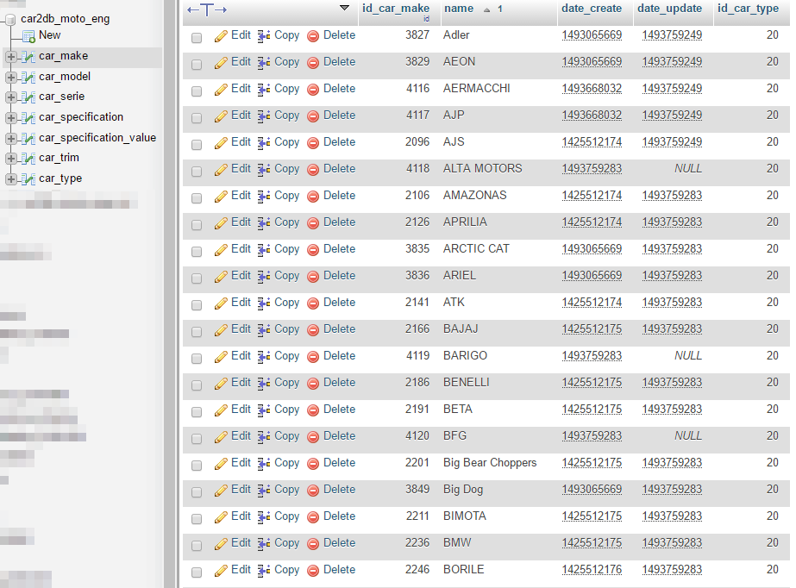This screenshot has width=796, height=588.
Task: Expand the car_type table node
Action: tap(10, 179)
